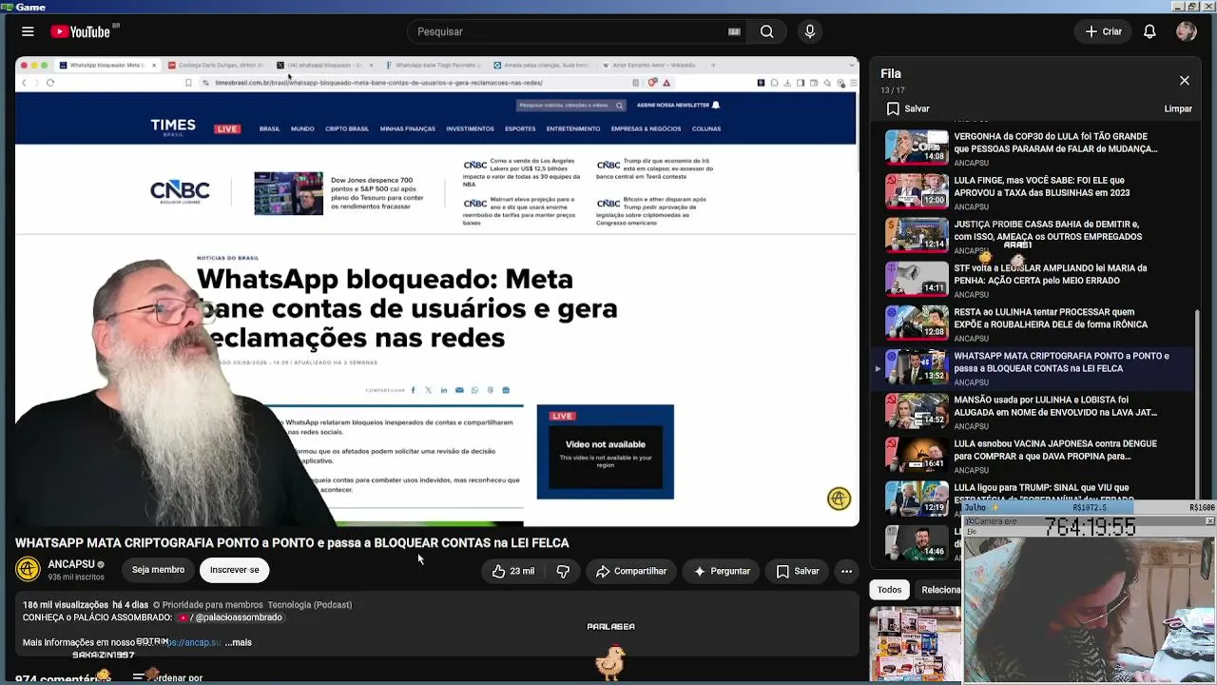Screen dimensions: 1217x685
Task: Subscribe with the Inscrever-se button
Action: 234,570
